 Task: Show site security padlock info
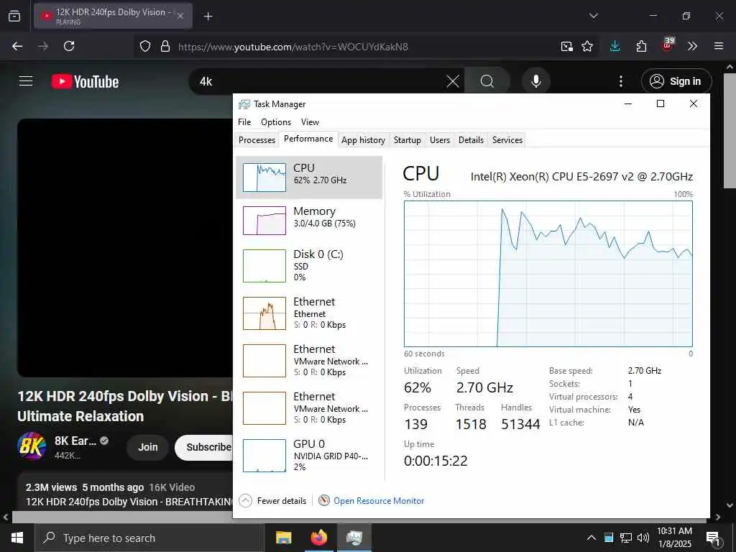(x=165, y=47)
